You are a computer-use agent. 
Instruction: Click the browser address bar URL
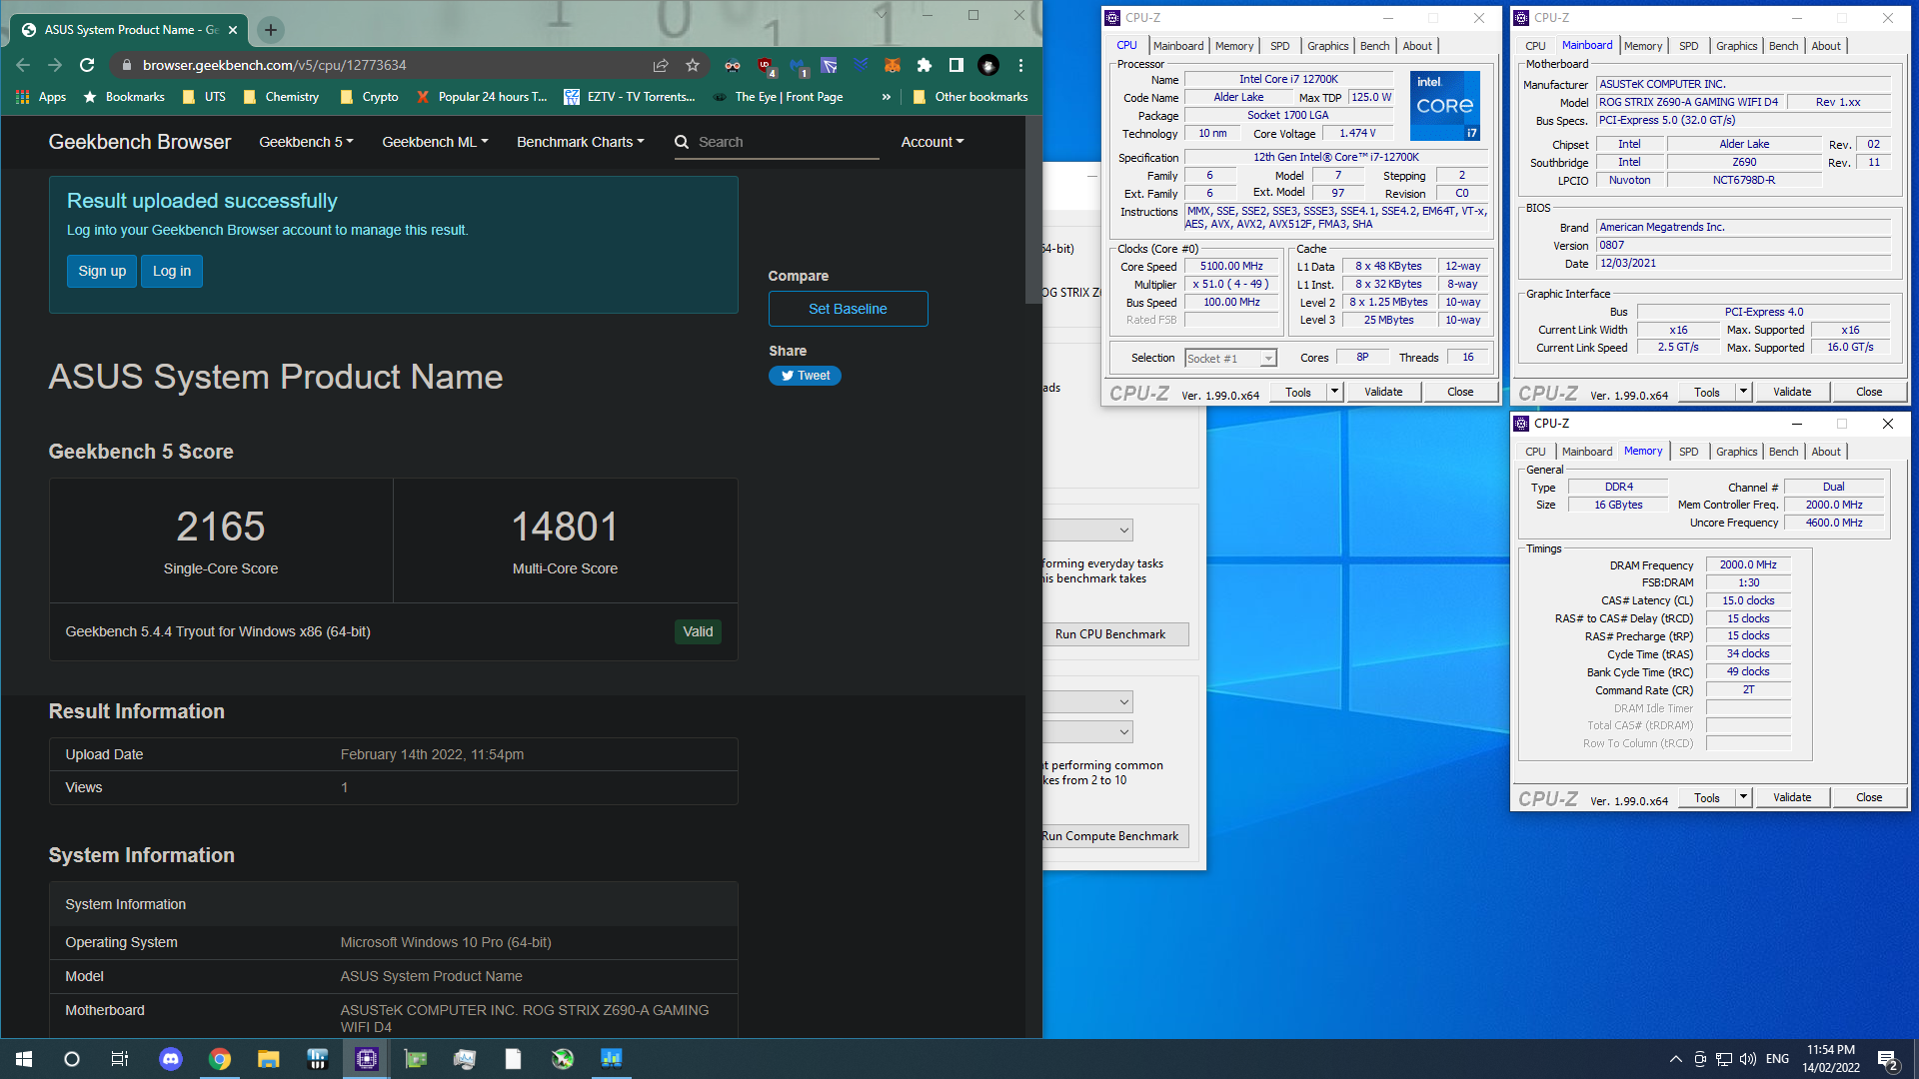(274, 65)
